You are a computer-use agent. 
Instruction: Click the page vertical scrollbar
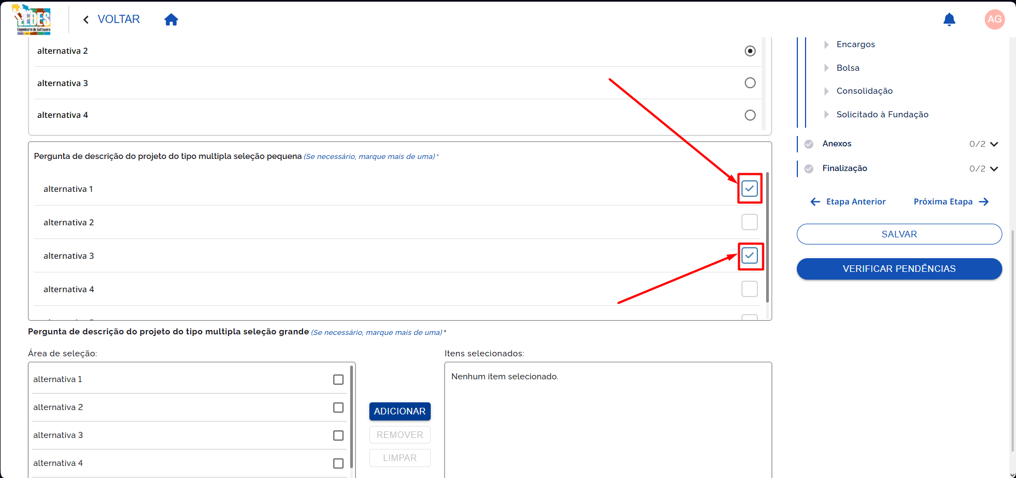pyautogui.click(x=1013, y=340)
